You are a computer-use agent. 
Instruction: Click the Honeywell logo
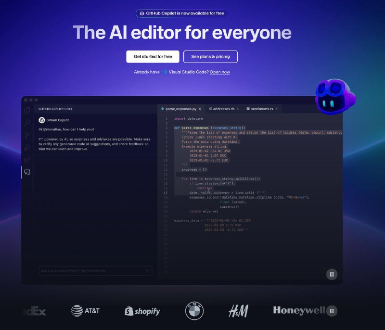[299, 310]
